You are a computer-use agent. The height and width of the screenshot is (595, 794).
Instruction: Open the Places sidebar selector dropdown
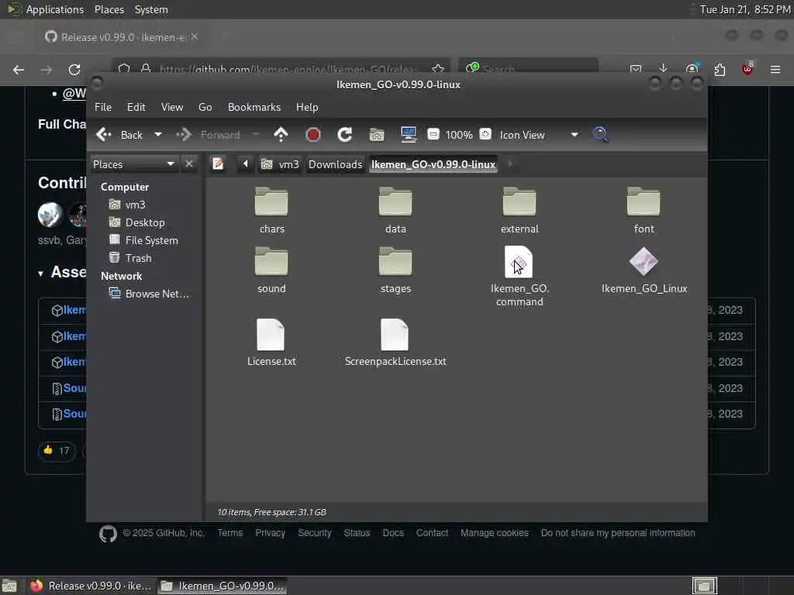pyautogui.click(x=134, y=164)
